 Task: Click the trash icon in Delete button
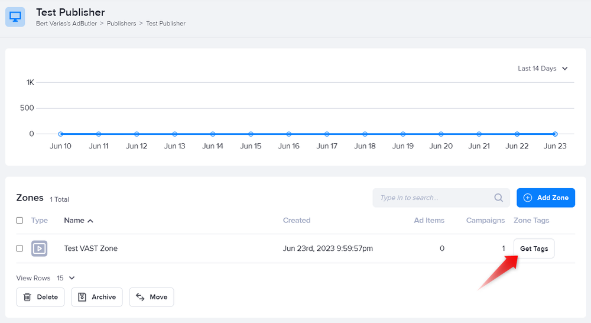point(27,297)
